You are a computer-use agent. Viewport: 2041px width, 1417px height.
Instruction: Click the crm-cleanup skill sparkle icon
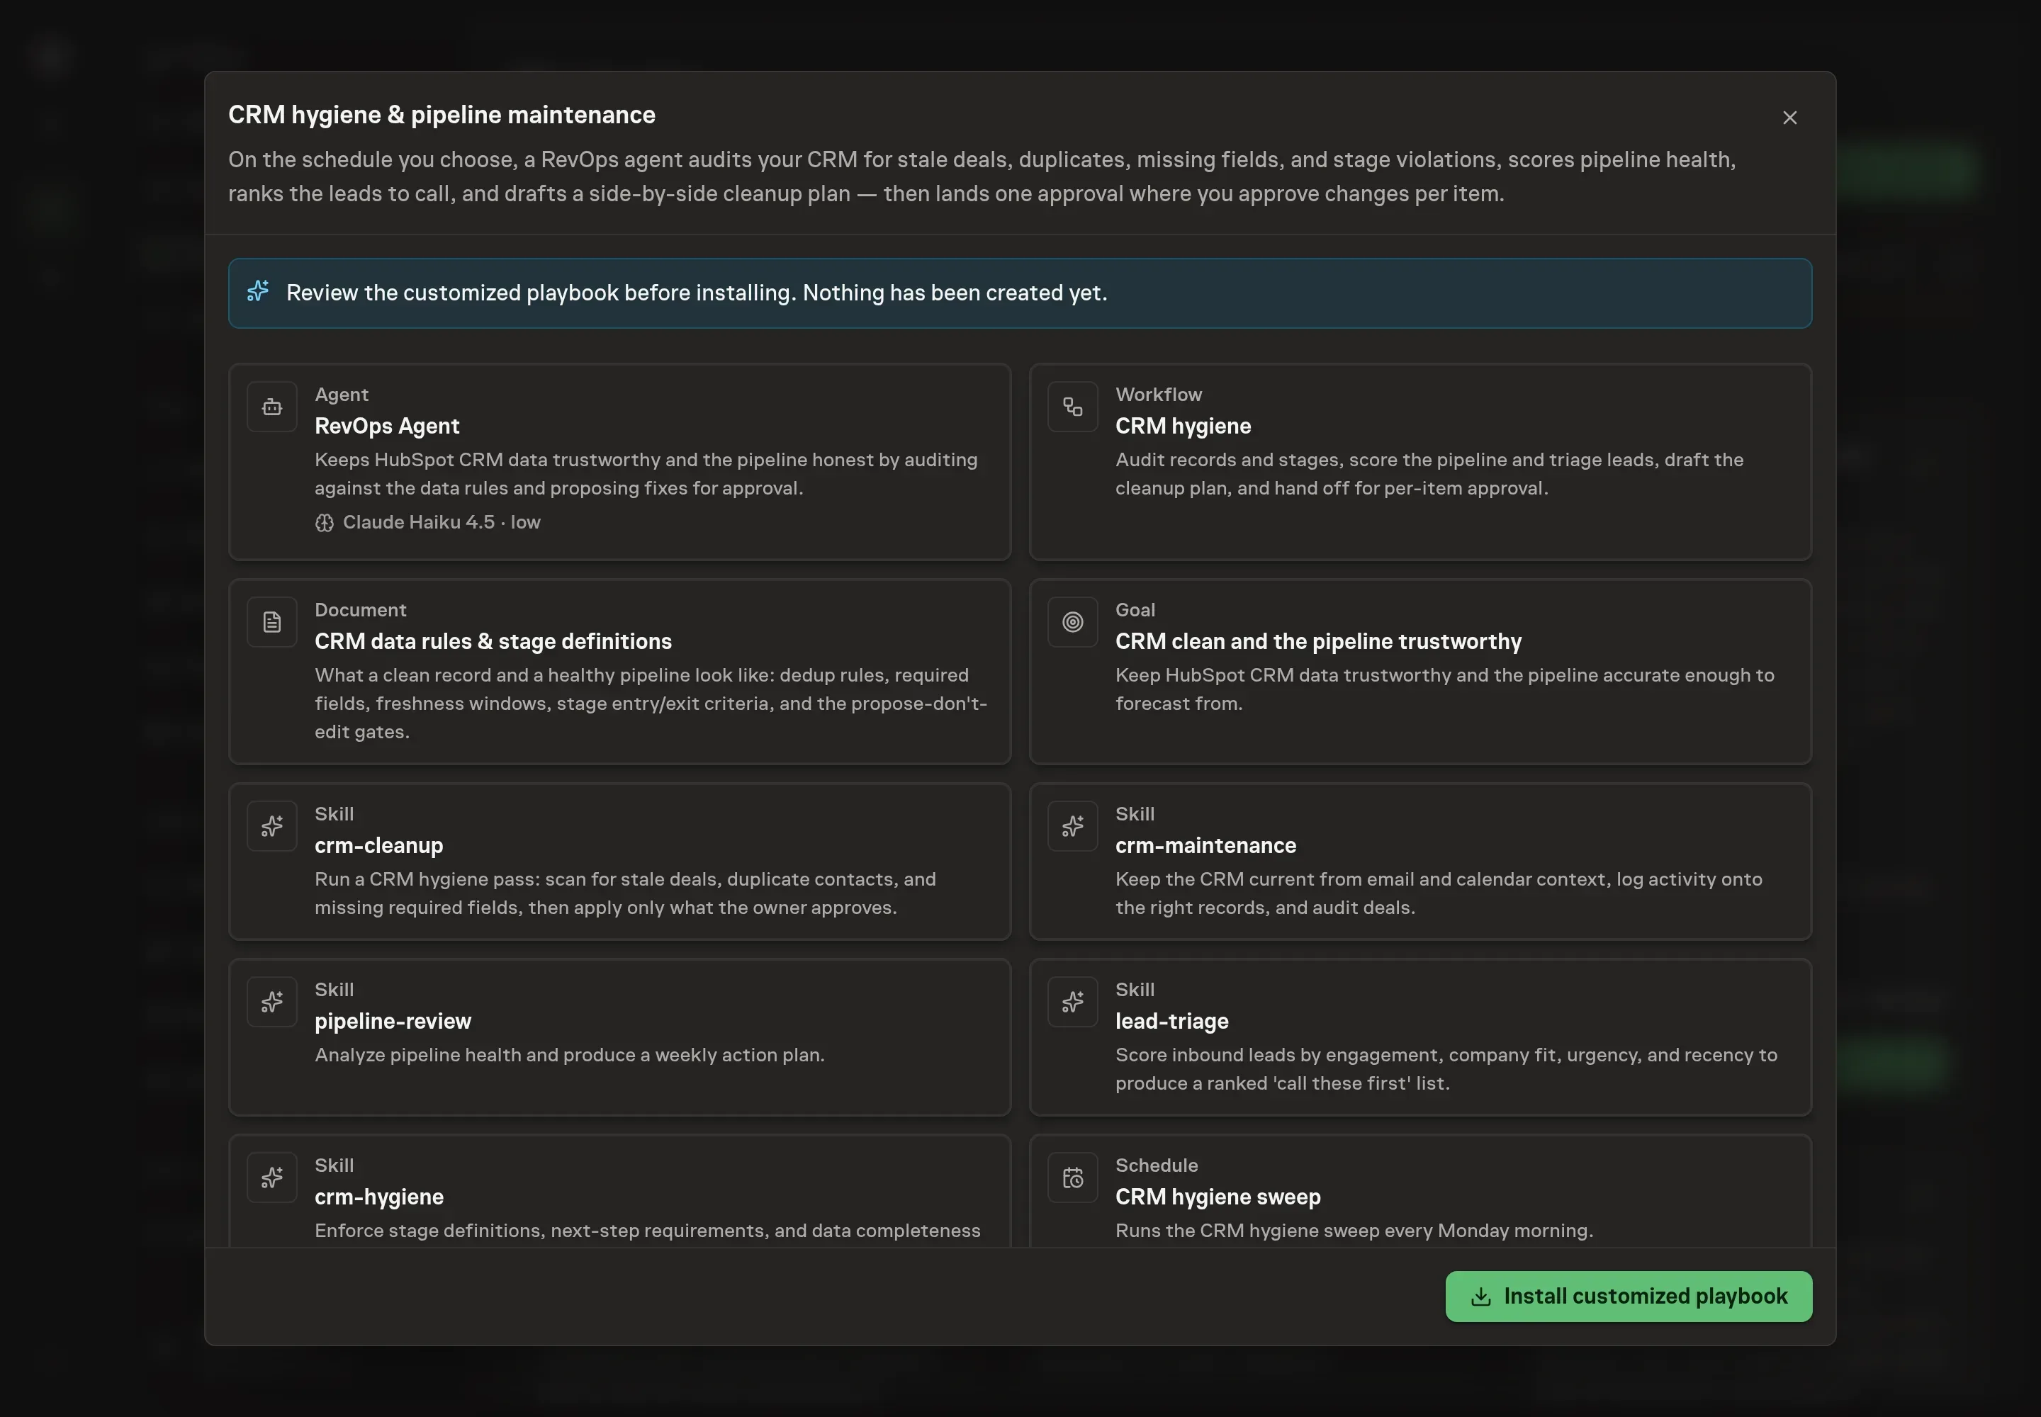pos(271,827)
